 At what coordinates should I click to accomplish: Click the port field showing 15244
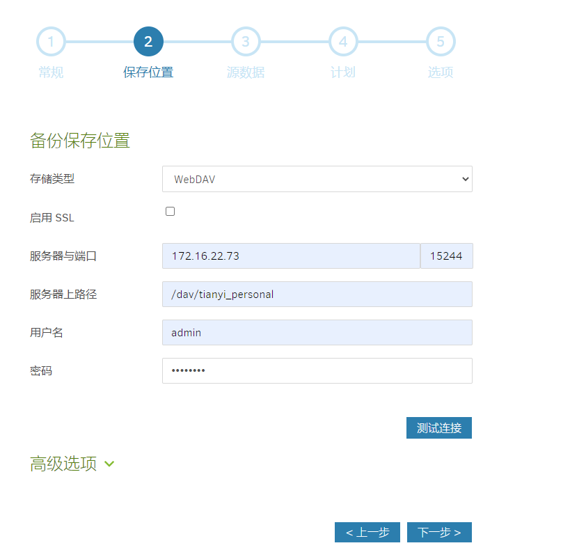446,256
